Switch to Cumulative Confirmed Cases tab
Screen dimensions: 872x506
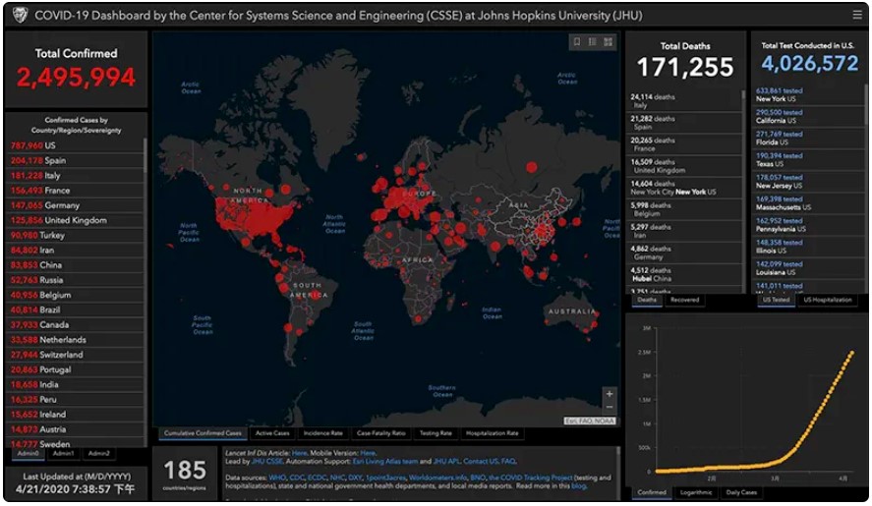tap(203, 433)
